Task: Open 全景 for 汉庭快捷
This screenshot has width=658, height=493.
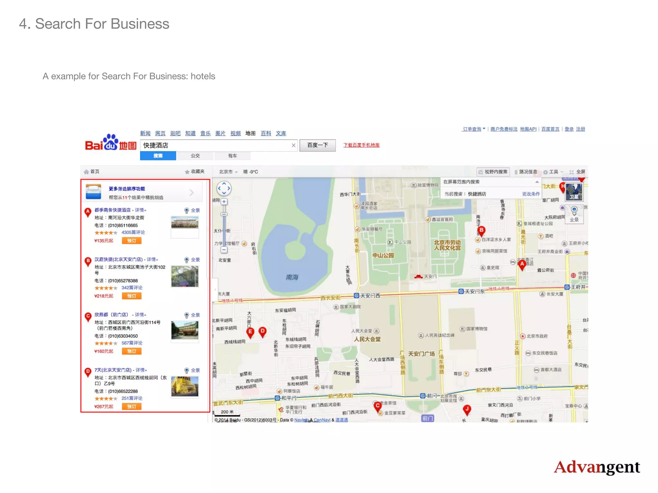Action: click(x=192, y=260)
